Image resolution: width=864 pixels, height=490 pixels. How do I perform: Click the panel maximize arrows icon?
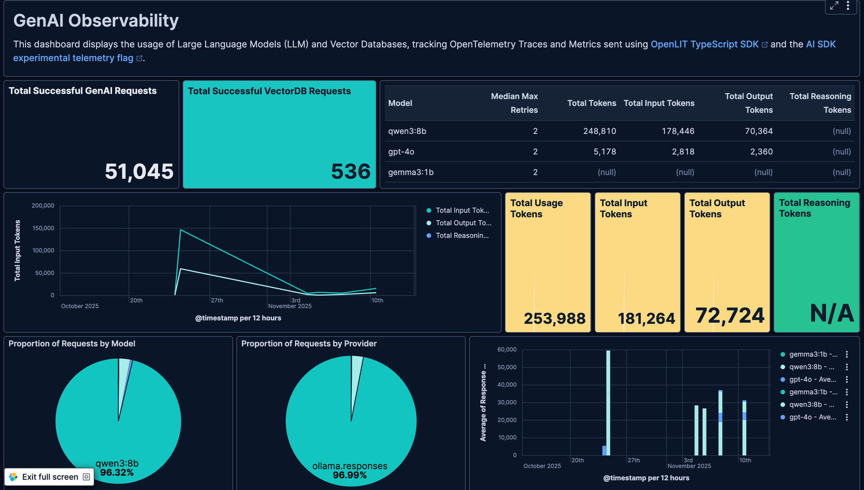834,6
